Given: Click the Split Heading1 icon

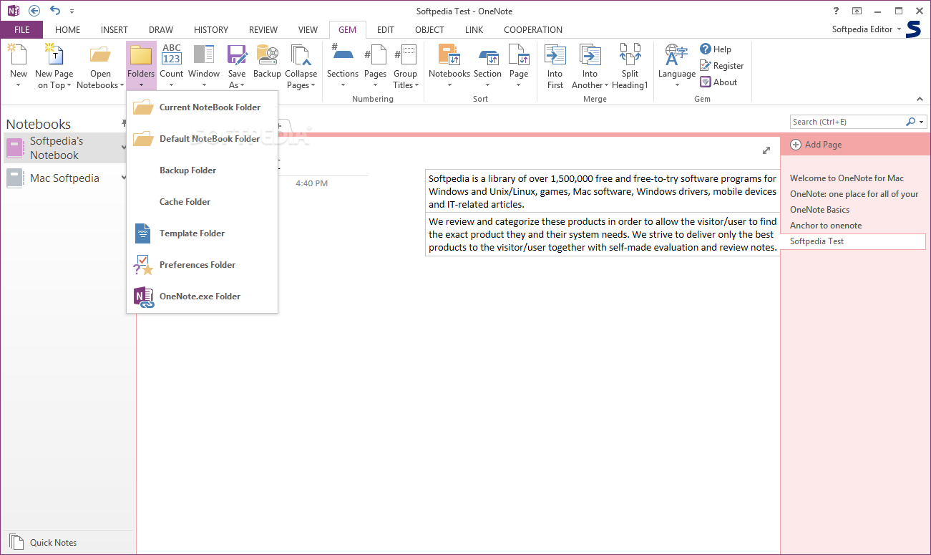Looking at the screenshot, I should click(630, 54).
